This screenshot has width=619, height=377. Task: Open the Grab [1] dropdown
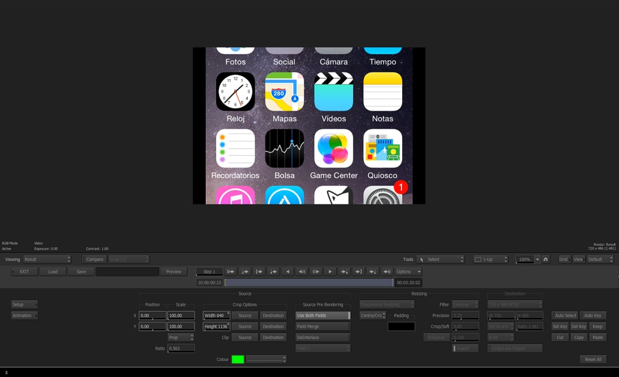[x=129, y=259]
